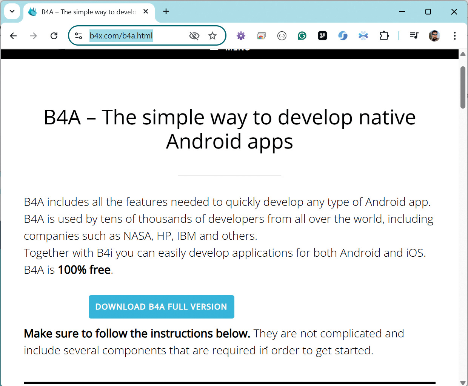Screen dimensions: 468x386
Task: Click the scrollbar up arrow
Action: pyautogui.click(x=463, y=54)
